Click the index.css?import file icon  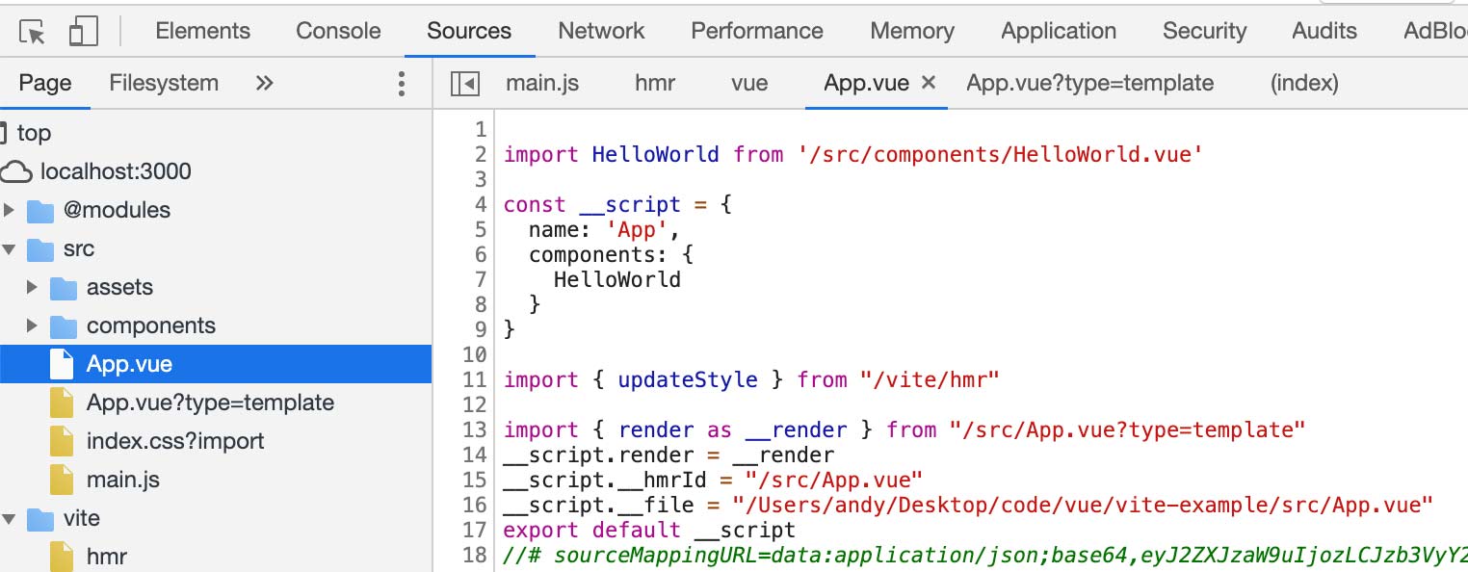[x=62, y=441]
